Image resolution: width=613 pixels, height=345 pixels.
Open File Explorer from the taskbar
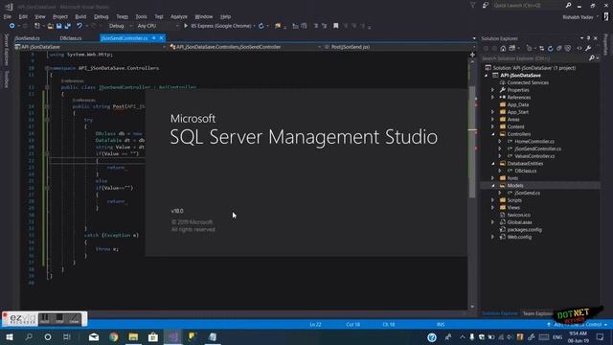(133, 336)
